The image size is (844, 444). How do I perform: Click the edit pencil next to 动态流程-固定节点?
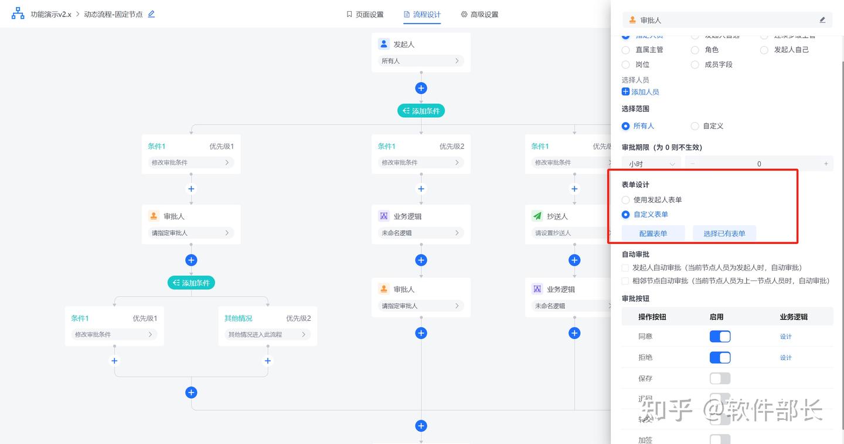(151, 14)
